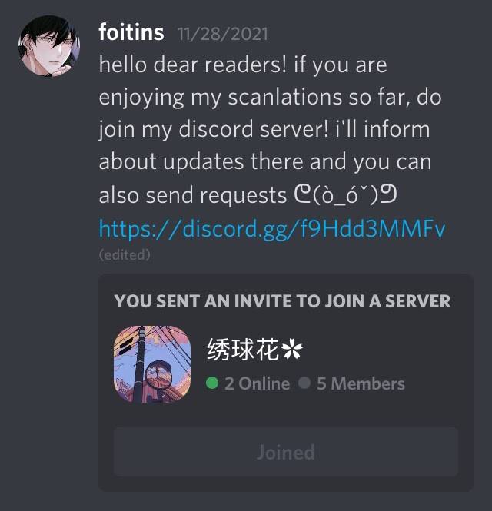Click the greyed-out Joined button
This screenshot has width=492, height=511.
pyautogui.click(x=286, y=452)
